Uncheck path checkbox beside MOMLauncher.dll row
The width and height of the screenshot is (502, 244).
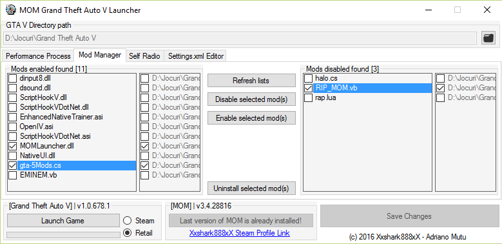(x=145, y=146)
